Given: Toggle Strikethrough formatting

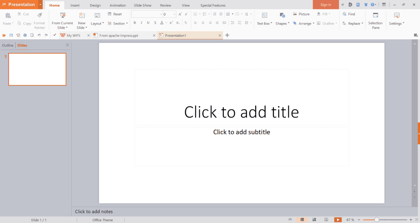Looking at the screenshot, I should point(155,23).
